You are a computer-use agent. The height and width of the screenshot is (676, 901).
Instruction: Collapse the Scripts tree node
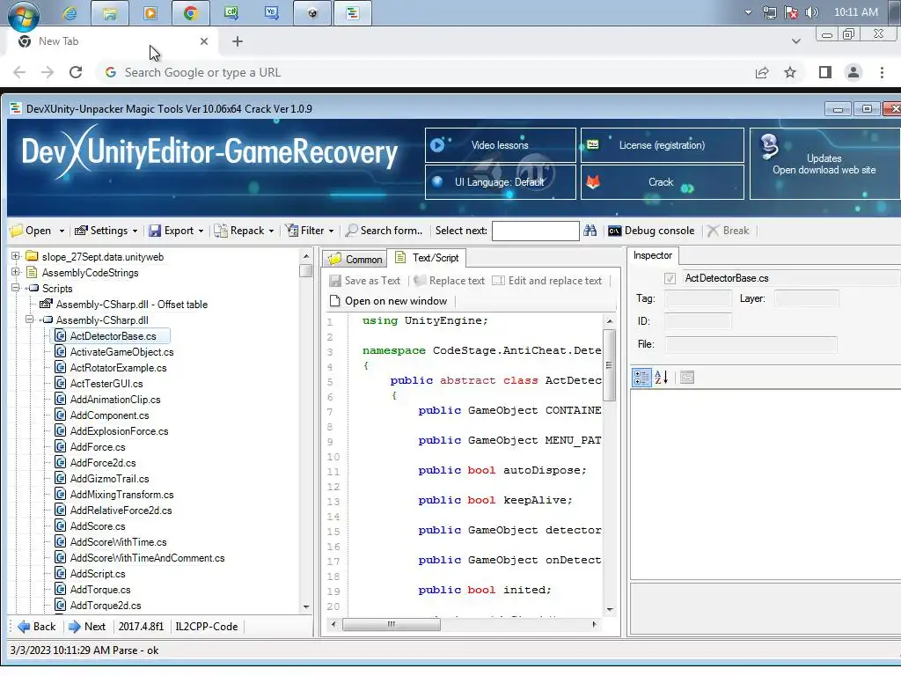point(16,288)
